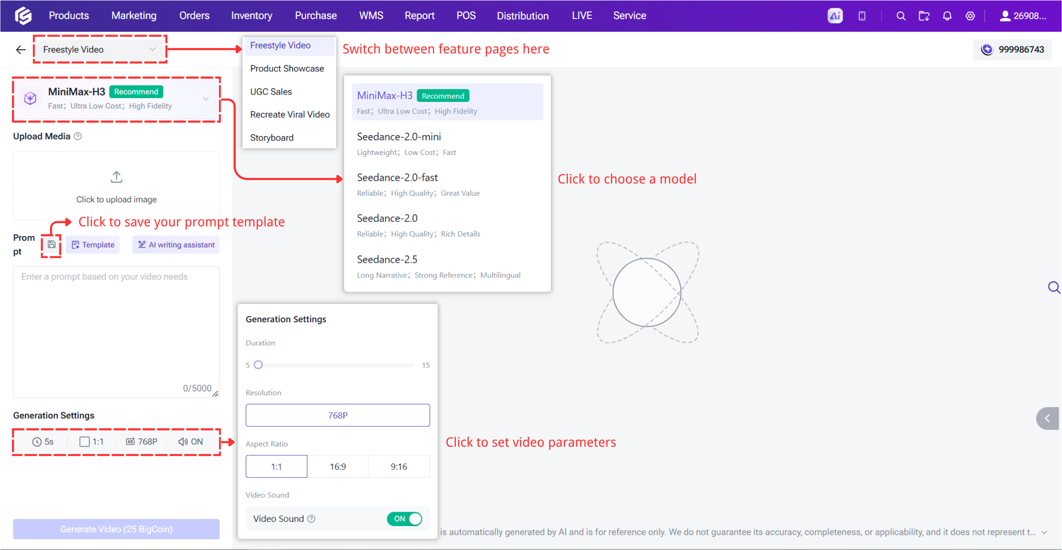Select the 1:1 aspect ratio option
This screenshot has height=550, width=1062.
(277, 467)
